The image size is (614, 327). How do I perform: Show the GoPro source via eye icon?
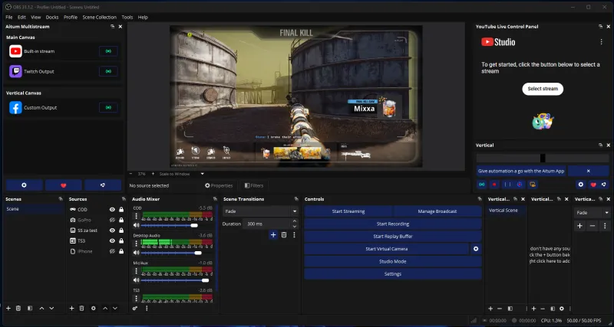(x=112, y=220)
